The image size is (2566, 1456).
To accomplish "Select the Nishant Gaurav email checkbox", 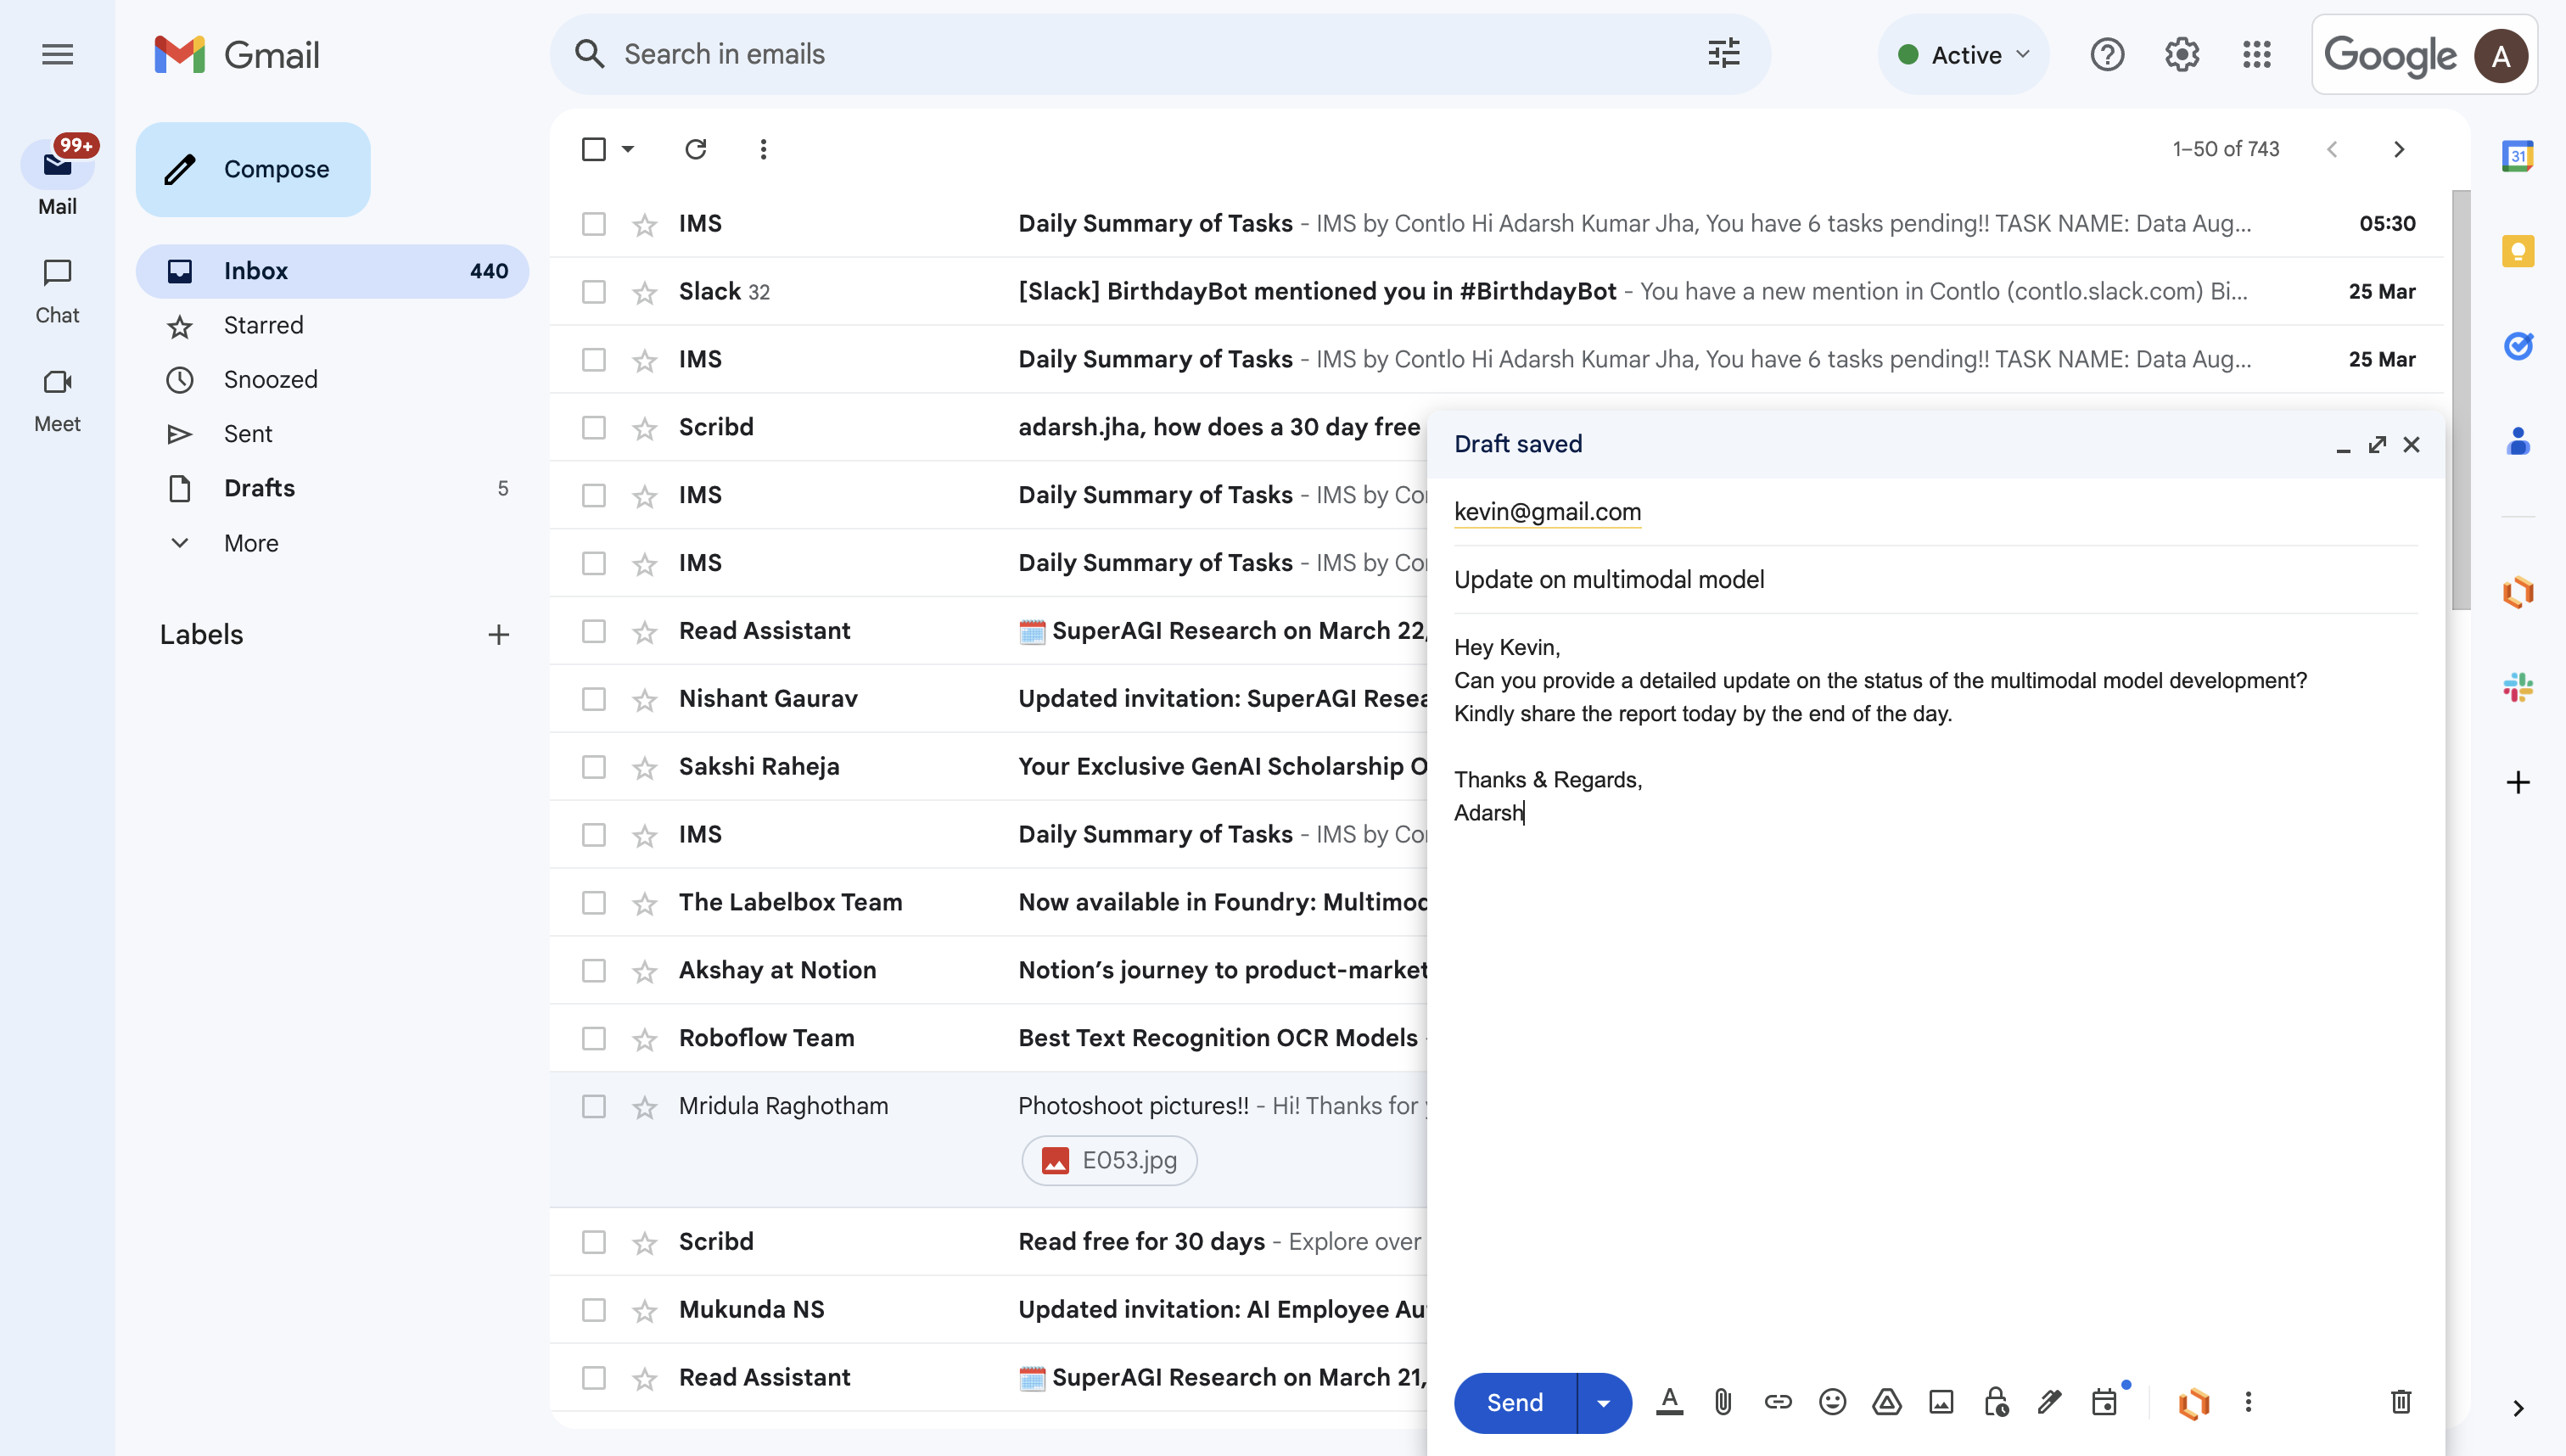I will pos(593,699).
